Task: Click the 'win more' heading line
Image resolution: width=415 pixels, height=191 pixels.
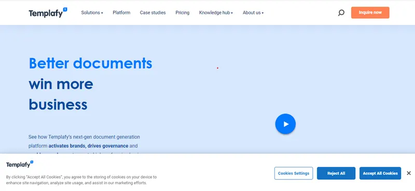Action: pyautogui.click(x=61, y=84)
